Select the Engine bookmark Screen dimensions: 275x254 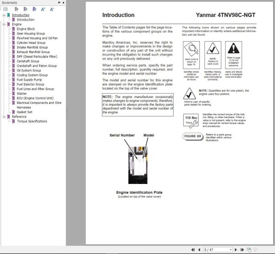click(x=17, y=24)
